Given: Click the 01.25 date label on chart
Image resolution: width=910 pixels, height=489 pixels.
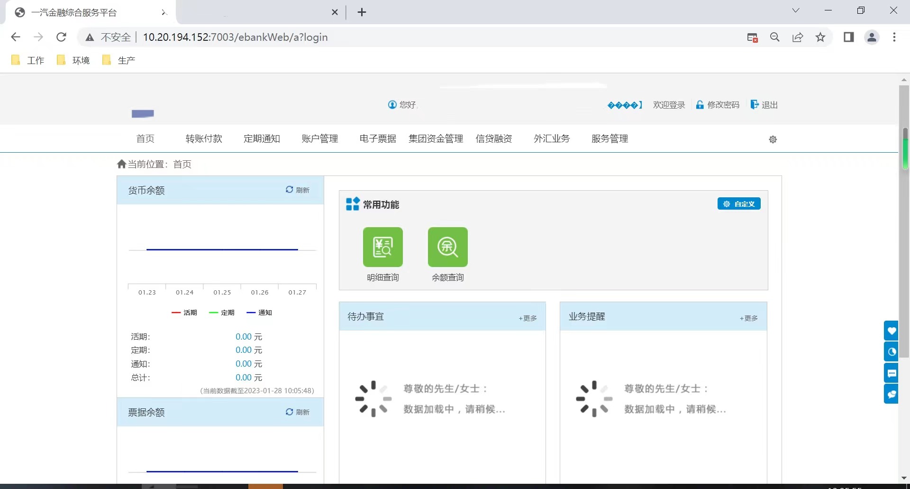Looking at the screenshot, I should click(x=222, y=292).
